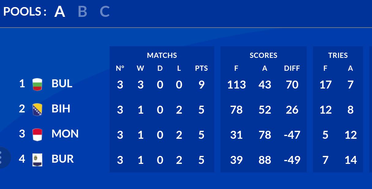Click the TRIES group header

pyautogui.click(x=338, y=55)
